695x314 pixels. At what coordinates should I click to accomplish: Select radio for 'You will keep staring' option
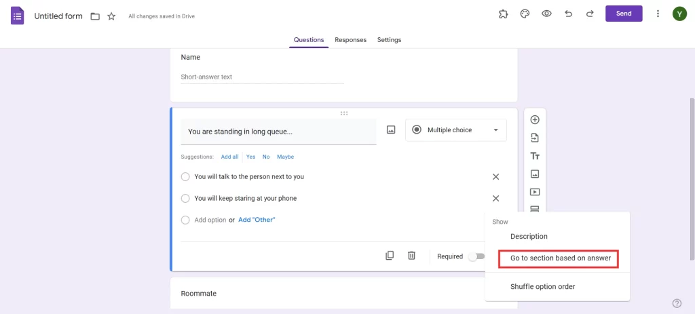coord(185,199)
